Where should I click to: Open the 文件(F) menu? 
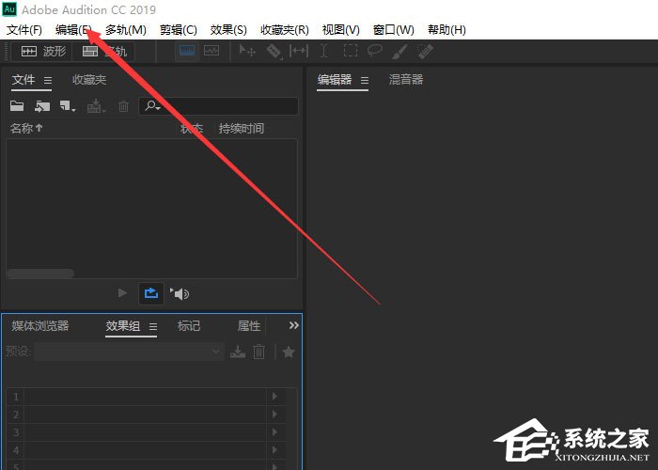24,30
